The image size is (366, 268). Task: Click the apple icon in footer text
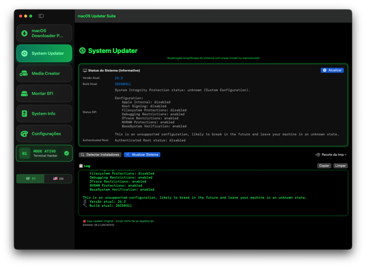pyautogui.click(x=85, y=221)
